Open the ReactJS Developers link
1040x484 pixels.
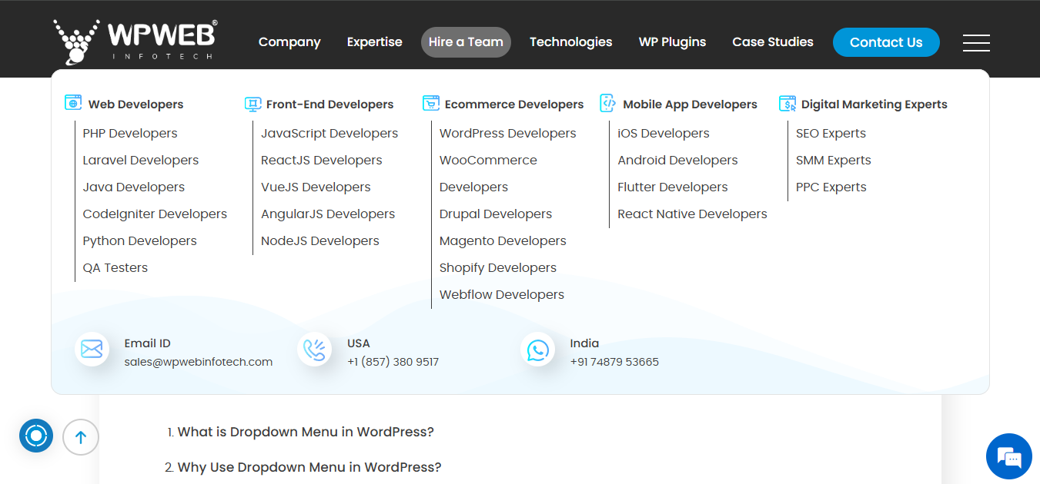322,161
